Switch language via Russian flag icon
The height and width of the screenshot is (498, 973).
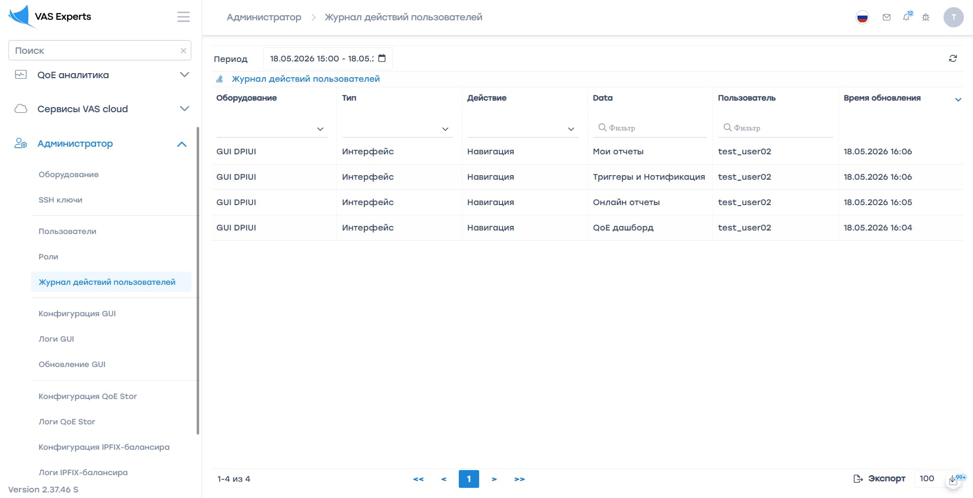(x=862, y=17)
